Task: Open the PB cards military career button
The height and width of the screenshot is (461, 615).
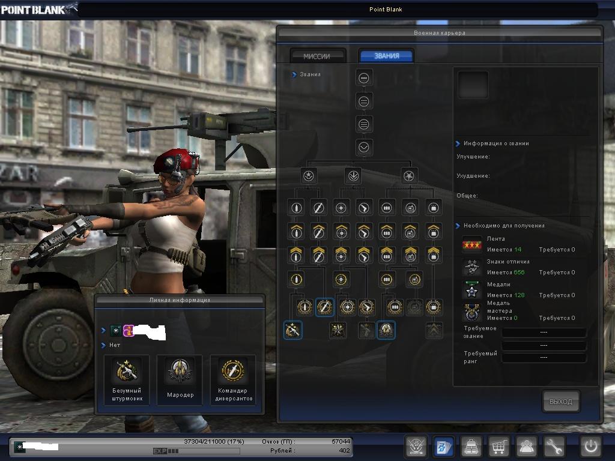Action: (x=444, y=446)
